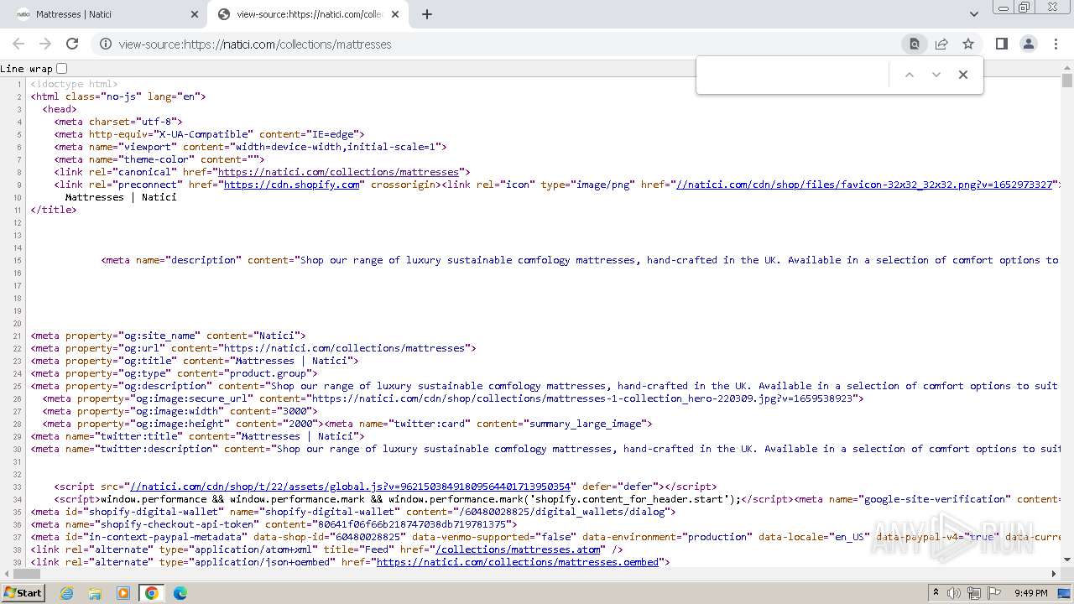1074x604 pixels.
Task: Close the view-source tab
Action: click(x=395, y=14)
